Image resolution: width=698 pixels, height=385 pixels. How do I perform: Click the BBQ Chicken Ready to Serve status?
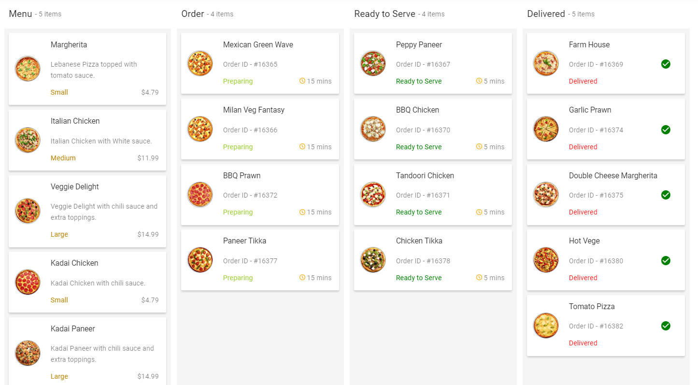[419, 147]
